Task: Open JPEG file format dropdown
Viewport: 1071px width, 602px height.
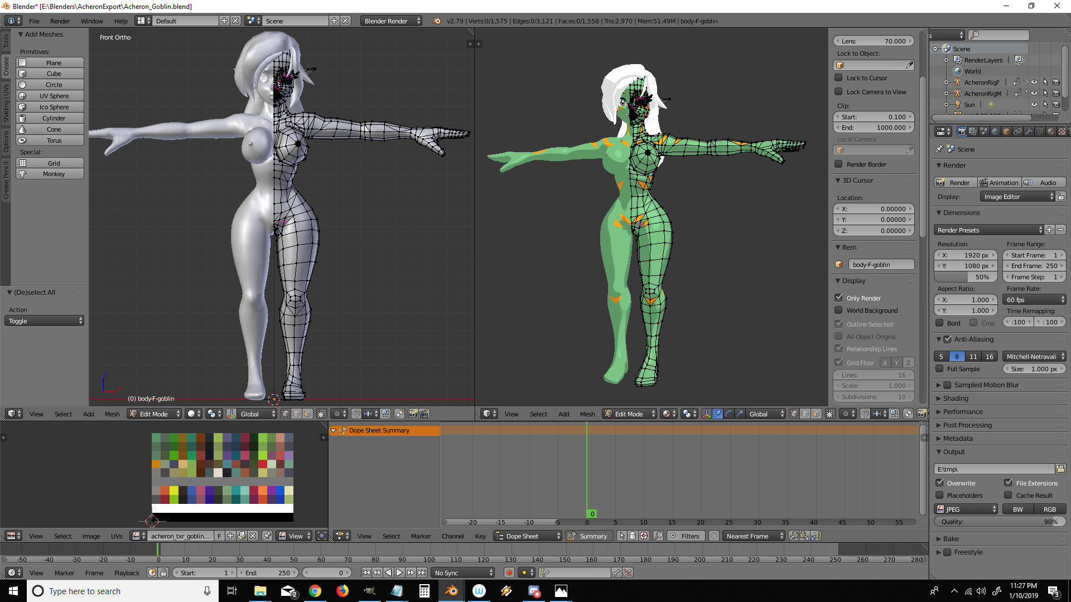Action: pos(966,509)
